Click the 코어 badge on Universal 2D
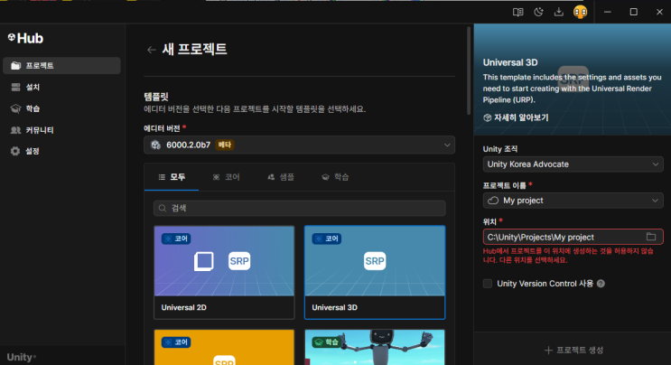Viewport: 671px width, 365px height. click(176, 239)
